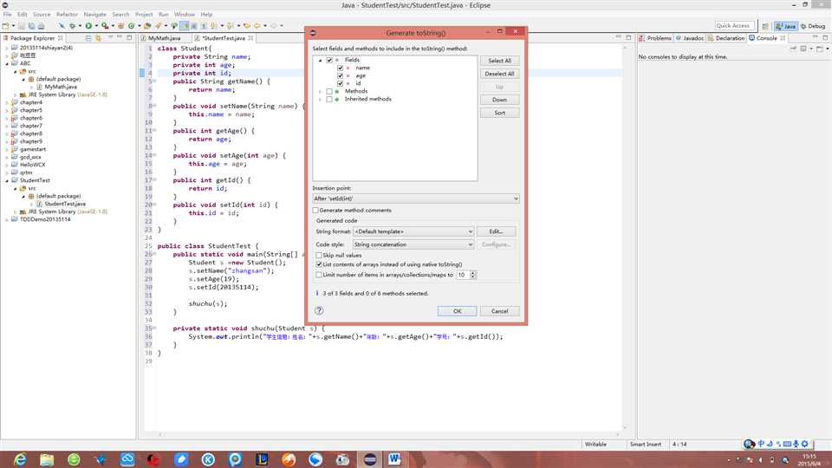Click the Display Selected Console icon
832x468 pixels.
[x=803, y=49]
